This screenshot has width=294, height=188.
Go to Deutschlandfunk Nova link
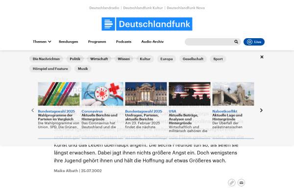pos(186,8)
